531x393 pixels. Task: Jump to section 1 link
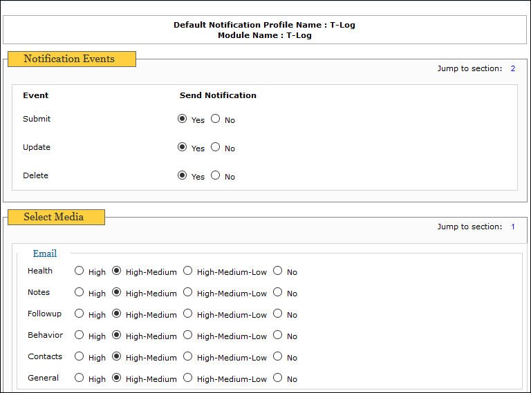[513, 227]
